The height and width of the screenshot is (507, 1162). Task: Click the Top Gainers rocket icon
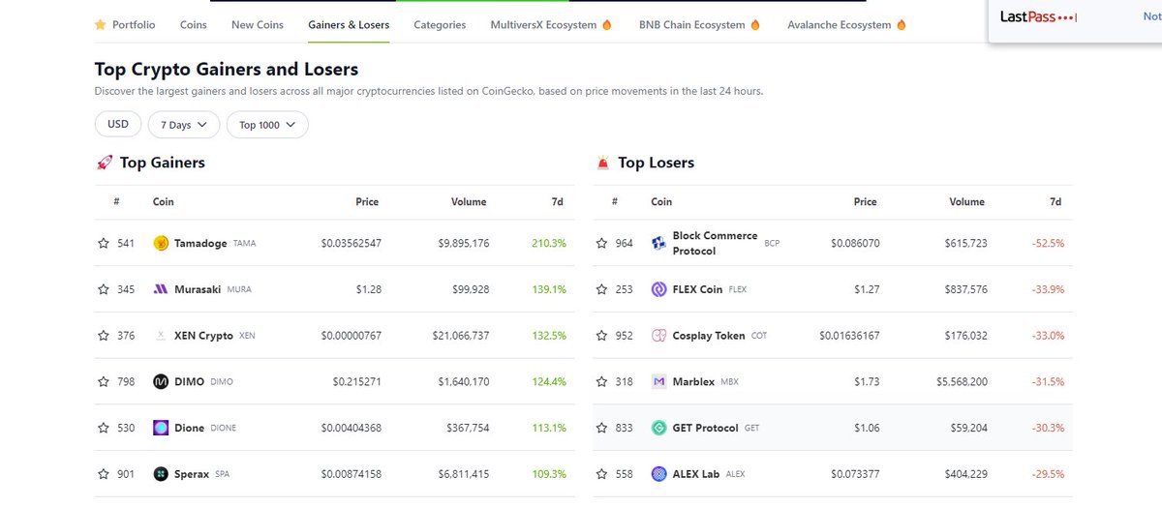[x=104, y=163]
